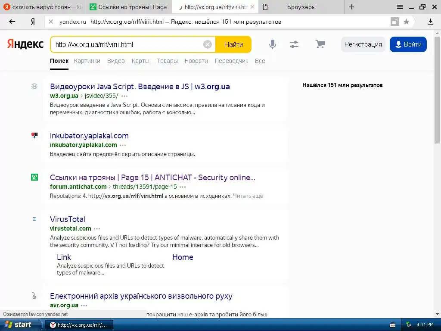
Task: Close the vx.org.ua tab
Action: 252,7
